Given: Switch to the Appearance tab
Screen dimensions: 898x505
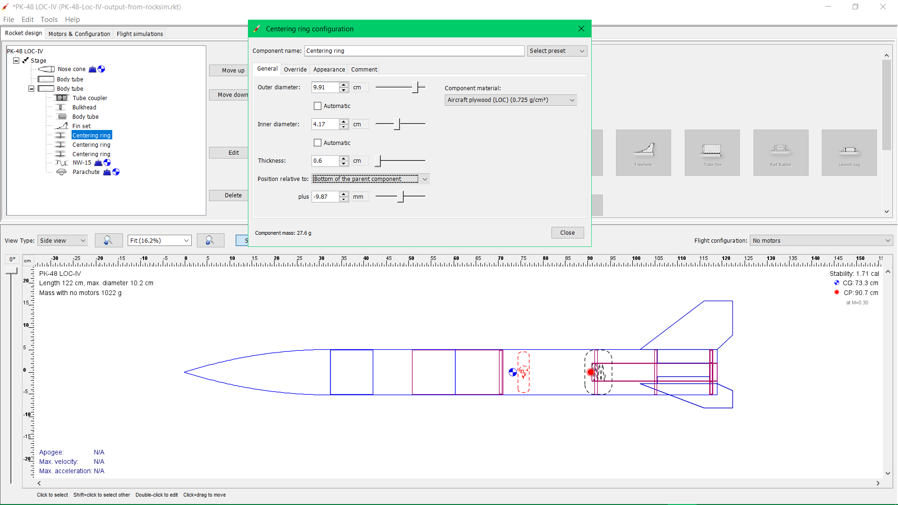Looking at the screenshot, I should point(328,69).
